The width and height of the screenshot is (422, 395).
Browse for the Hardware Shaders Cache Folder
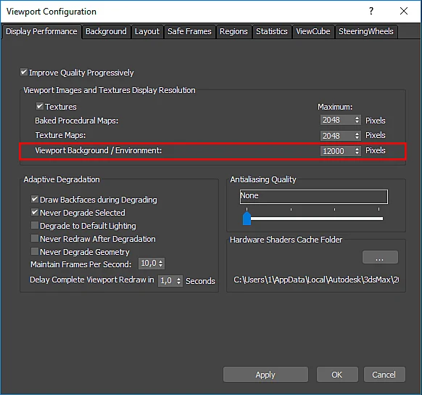[380, 257]
